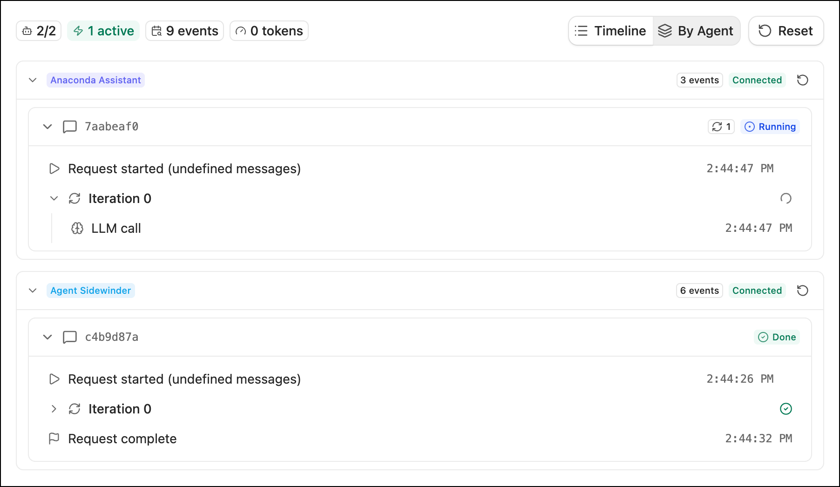Click the chat icon beside 7aabeaf0
Screen dimensions: 840x487
[x=70, y=127]
